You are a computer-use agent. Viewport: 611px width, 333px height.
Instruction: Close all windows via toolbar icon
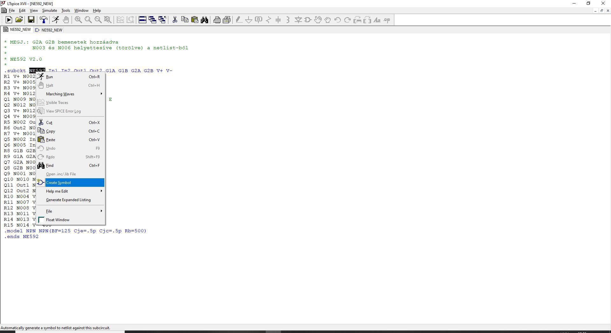click(x=162, y=20)
